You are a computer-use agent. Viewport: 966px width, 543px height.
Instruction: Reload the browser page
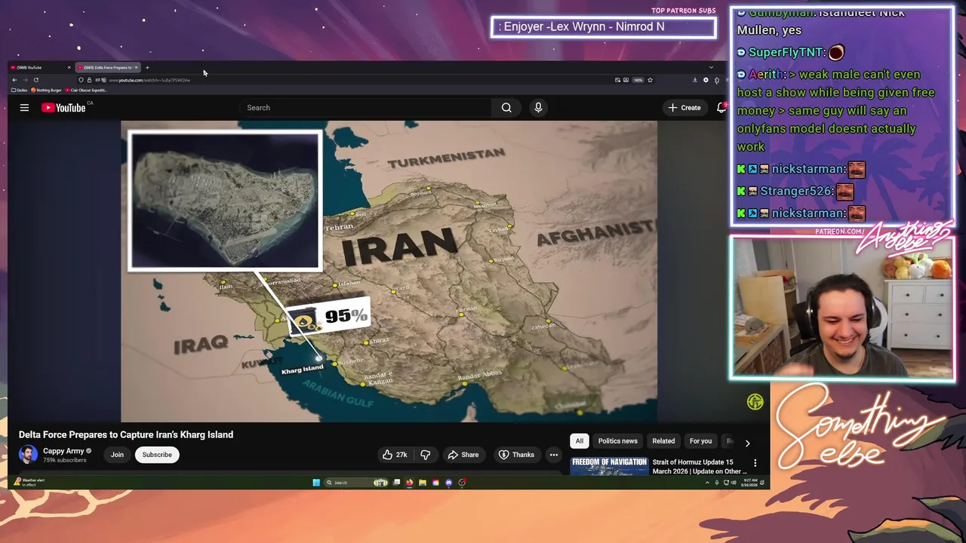coord(35,80)
